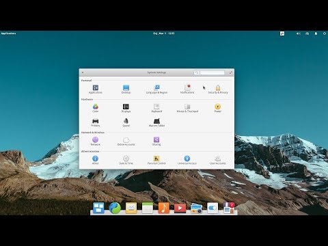This screenshot has height=246, width=328.
Task: Open the sound indicator in top panel
Action: [298, 33]
